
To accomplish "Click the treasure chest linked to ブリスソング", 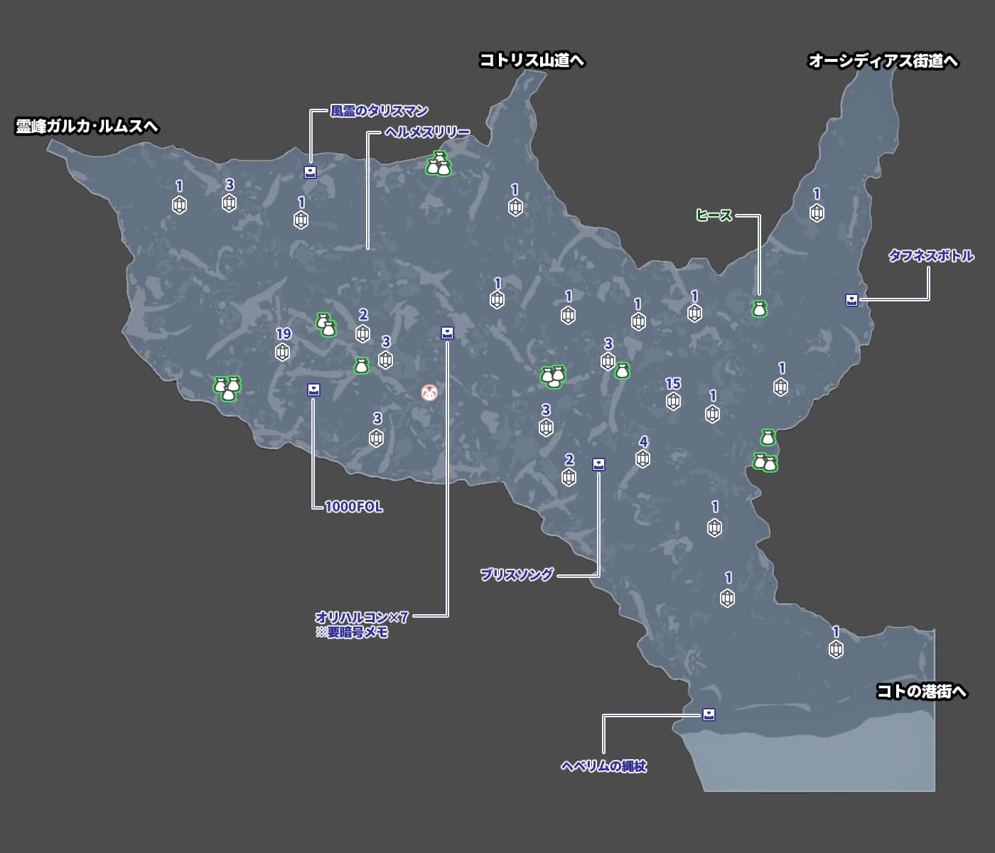I will click(x=598, y=464).
